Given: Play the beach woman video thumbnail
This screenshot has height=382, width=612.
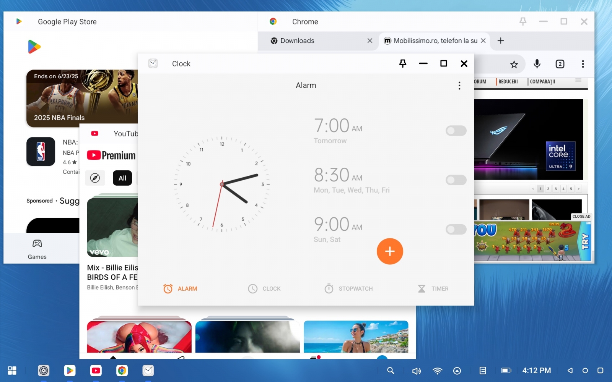Looking at the screenshot, I should [x=356, y=337].
